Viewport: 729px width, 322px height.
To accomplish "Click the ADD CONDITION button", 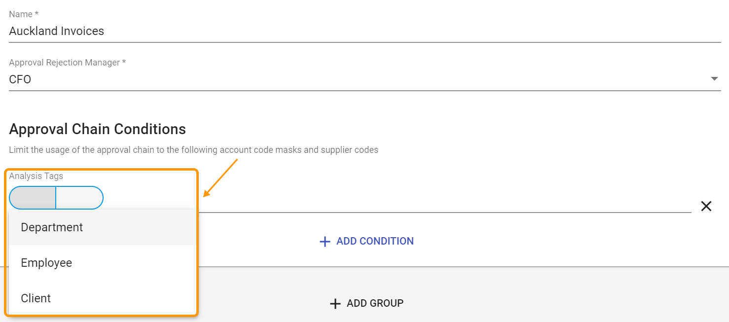I will [366, 241].
